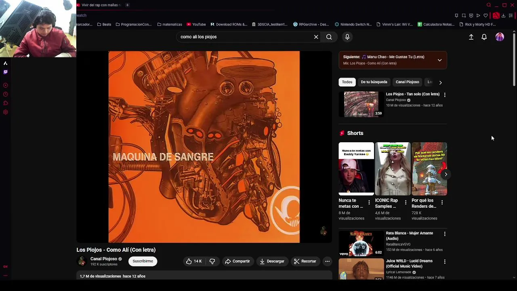Click the snapshot capture icon in toolbar

point(464,15)
